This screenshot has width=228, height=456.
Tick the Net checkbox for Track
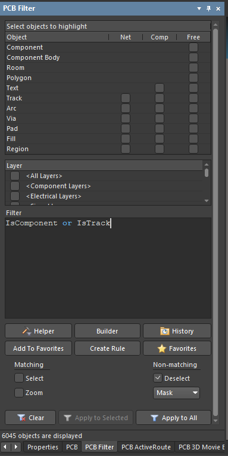[x=126, y=98]
